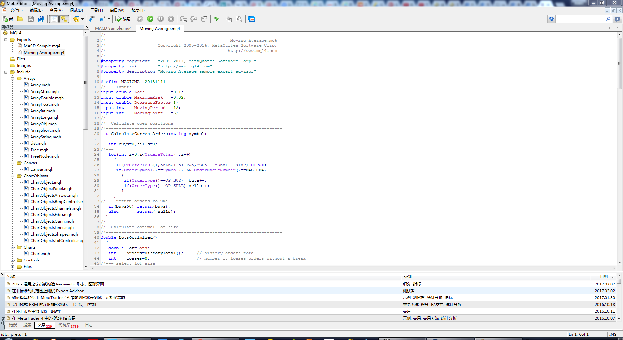Click the green breakpoint arrow icon

216,19
